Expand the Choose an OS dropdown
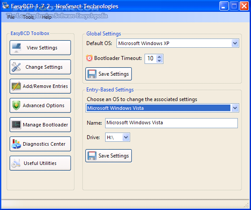251x210 pixels. (x=235, y=108)
